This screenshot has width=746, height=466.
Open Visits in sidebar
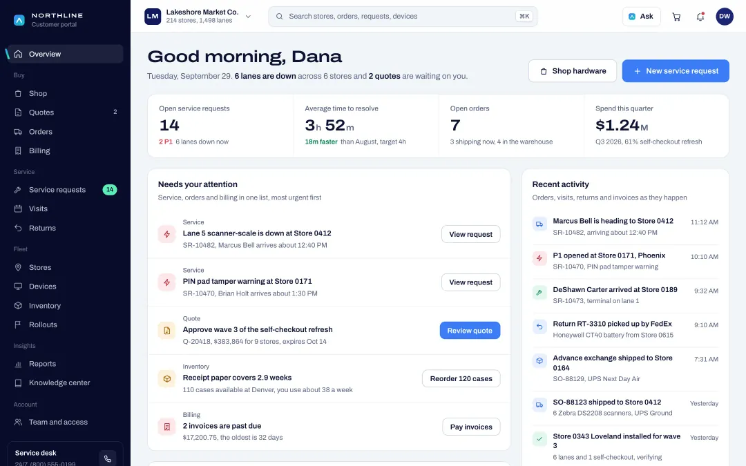click(65, 208)
